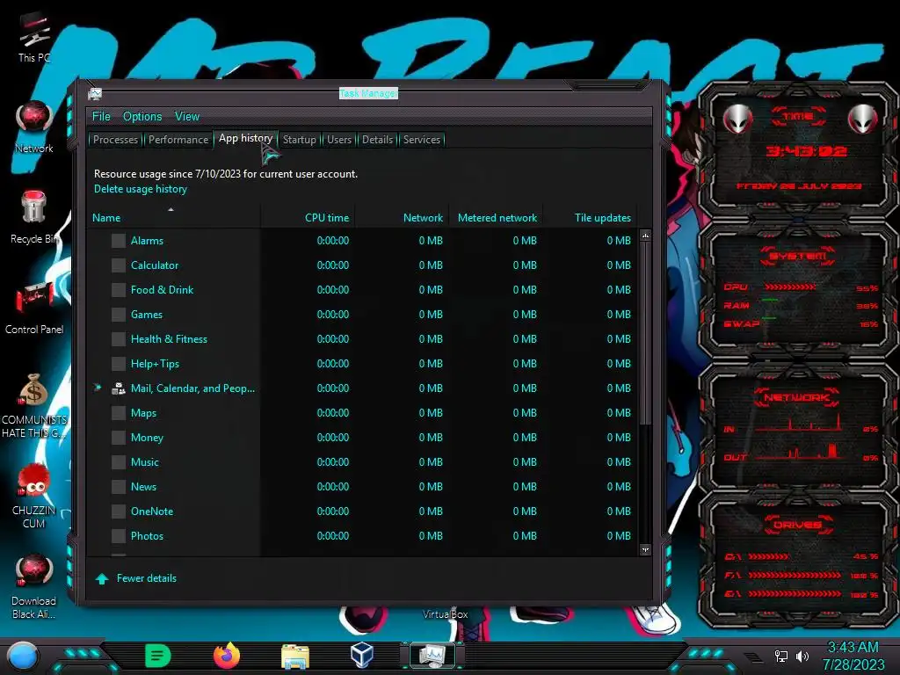Switch to the Processes tab
The width and height of the screenshot is (900, 675).
[115, 140]
